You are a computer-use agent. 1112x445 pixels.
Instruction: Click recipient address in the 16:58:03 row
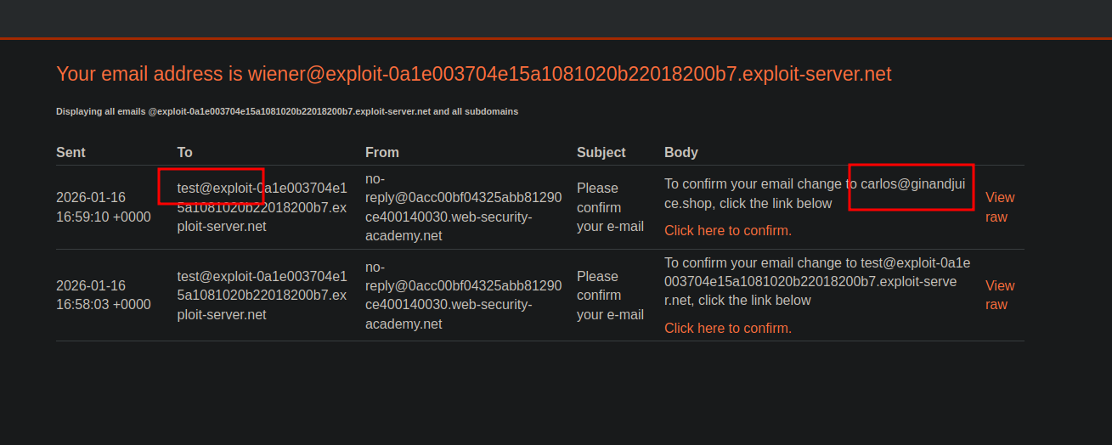click(x=262, y=295)
